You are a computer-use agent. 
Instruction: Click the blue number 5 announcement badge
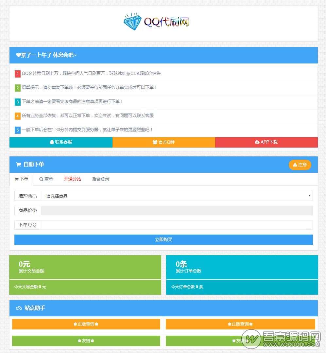coord(18,130)
